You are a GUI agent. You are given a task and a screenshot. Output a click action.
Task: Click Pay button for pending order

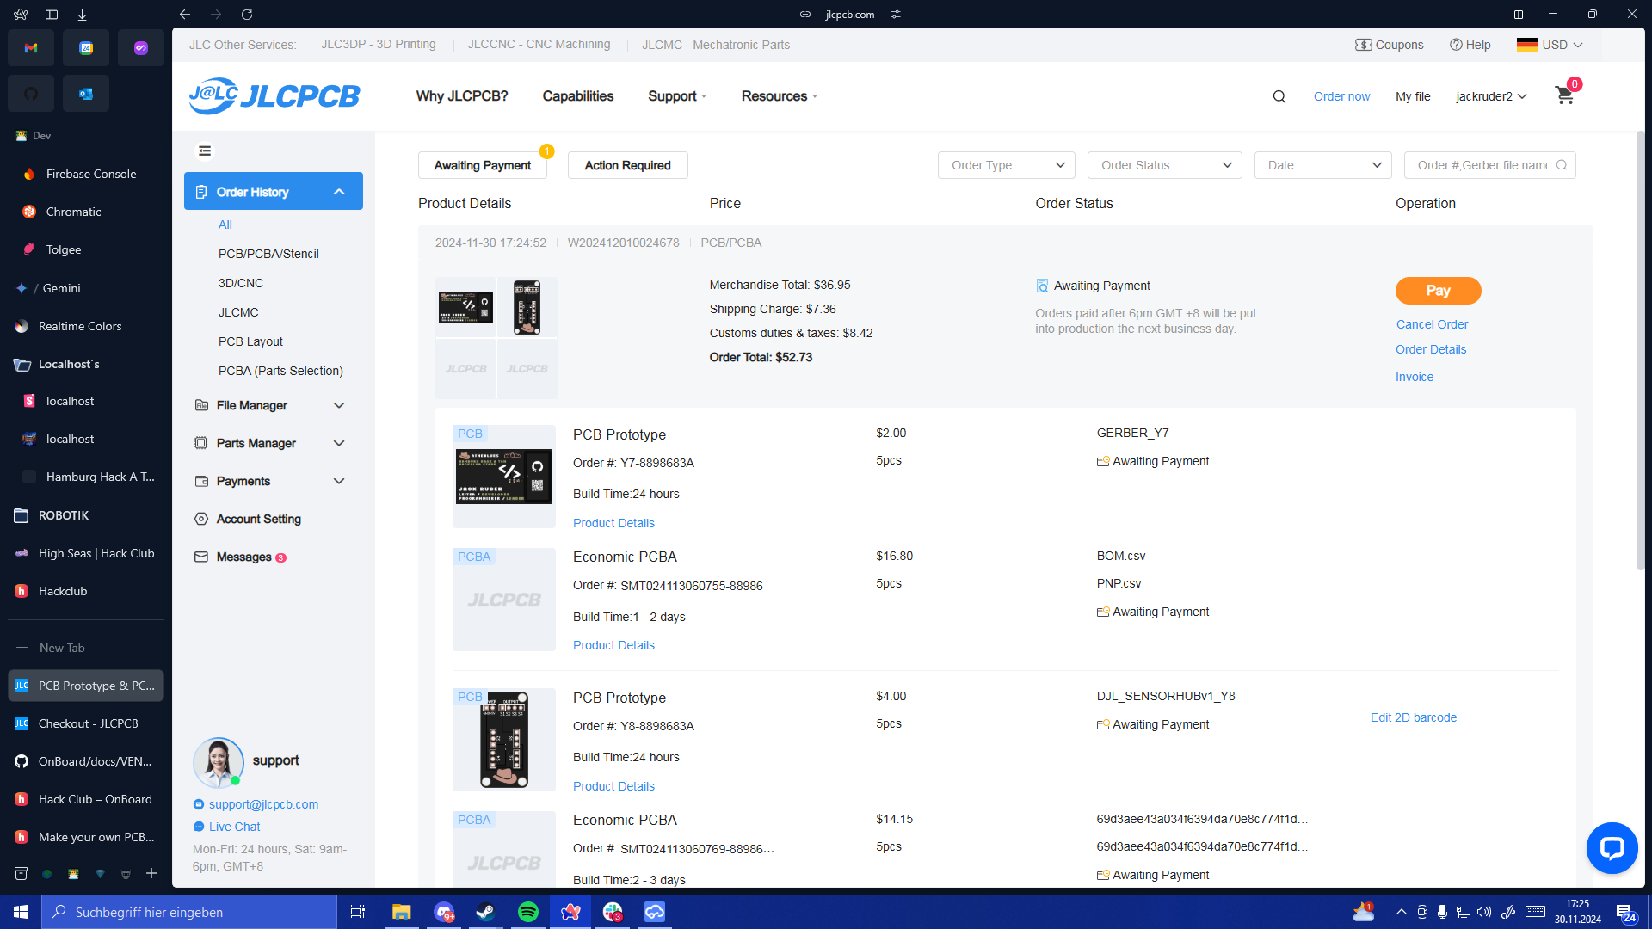pos(1438,291)
